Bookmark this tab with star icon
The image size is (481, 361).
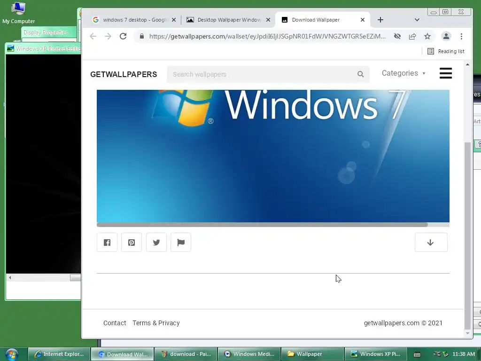coord(427,36)
